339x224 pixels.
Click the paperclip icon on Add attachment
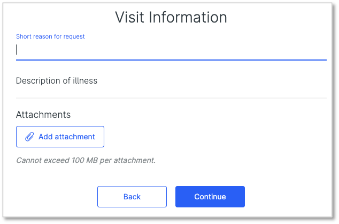tap(29, 137)
